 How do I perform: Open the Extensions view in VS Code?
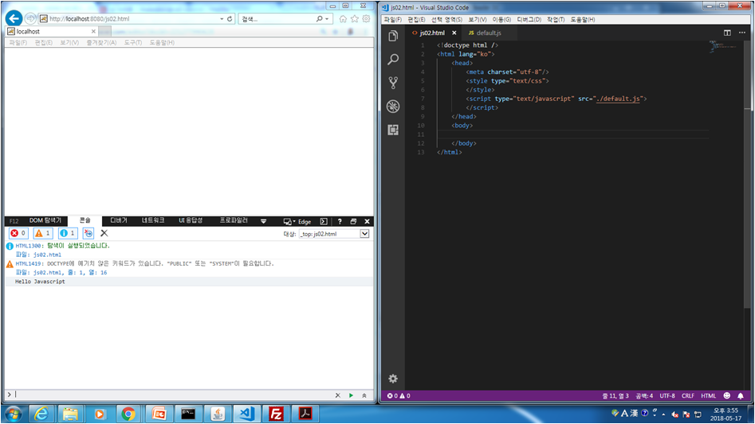(393, 130)
